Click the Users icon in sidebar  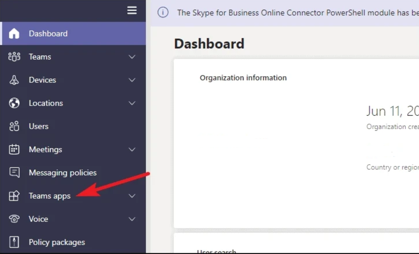point(14,126)
